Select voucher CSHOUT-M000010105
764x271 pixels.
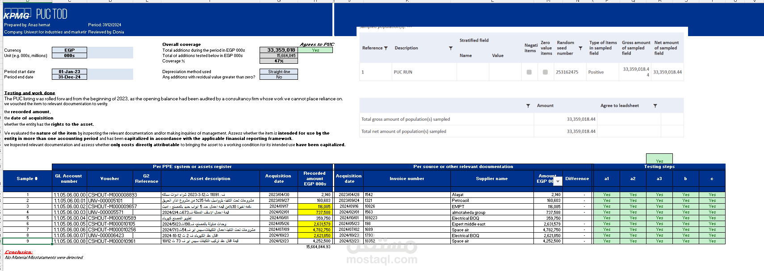coord(112,224)
